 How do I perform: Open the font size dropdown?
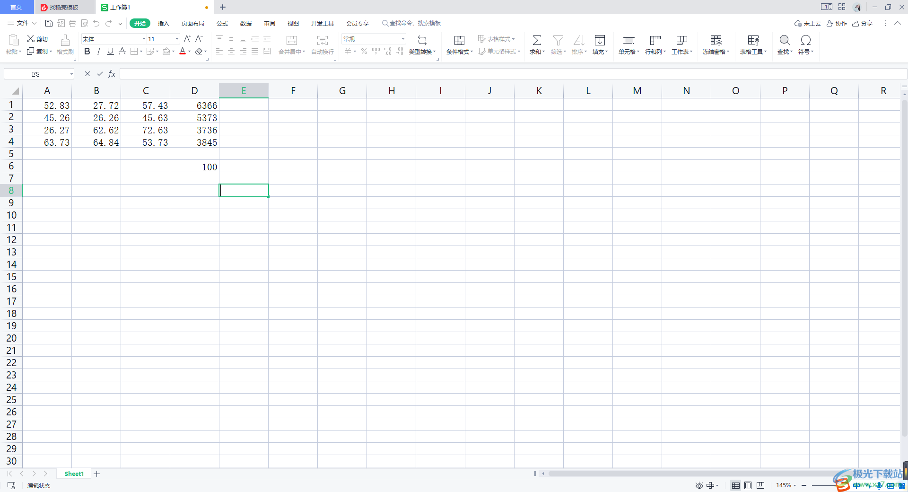coord(177,39)
